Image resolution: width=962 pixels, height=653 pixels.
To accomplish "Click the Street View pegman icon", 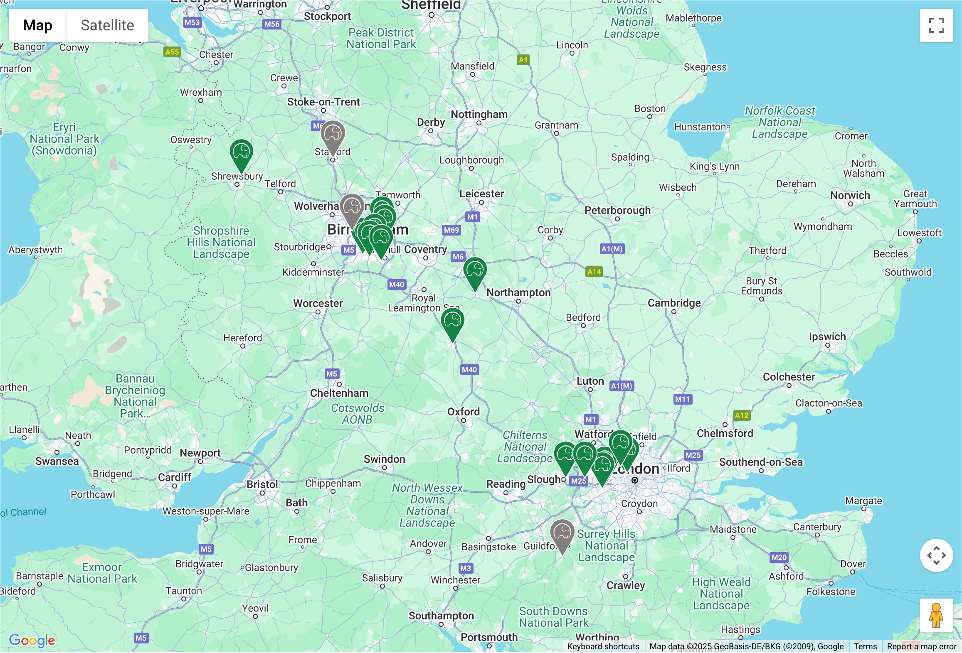I will 936,615.
